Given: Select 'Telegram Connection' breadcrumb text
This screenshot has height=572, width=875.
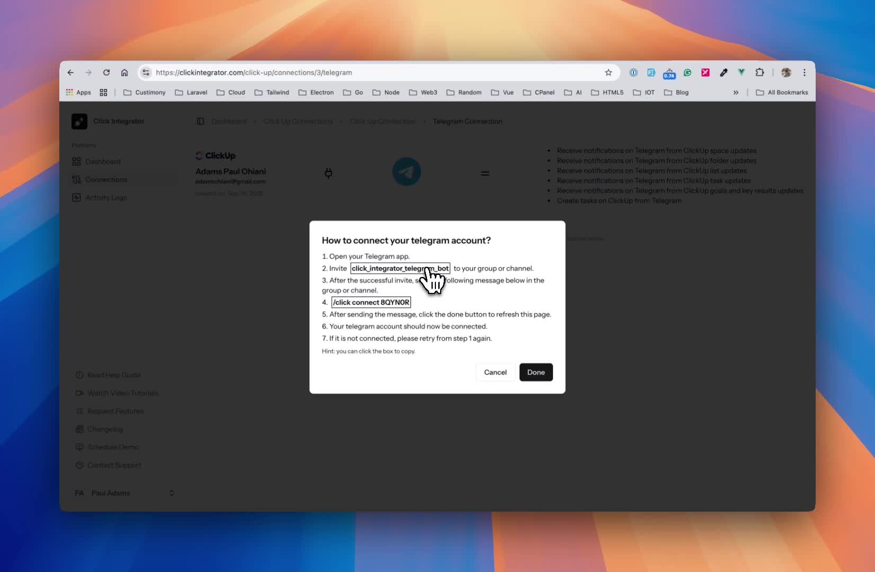Looking at the screenshot, I should pyautogui.click(x=468, y=121).
